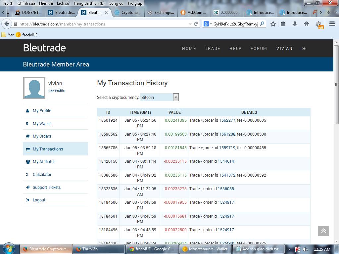Open the Lịch sử menu
Viewport: 339px width, 254px height.
[63, 3]
